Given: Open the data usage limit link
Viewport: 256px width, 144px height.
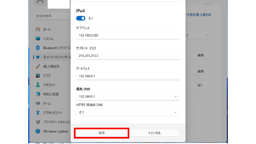Looking at the screenshot, I should [198, 15].
